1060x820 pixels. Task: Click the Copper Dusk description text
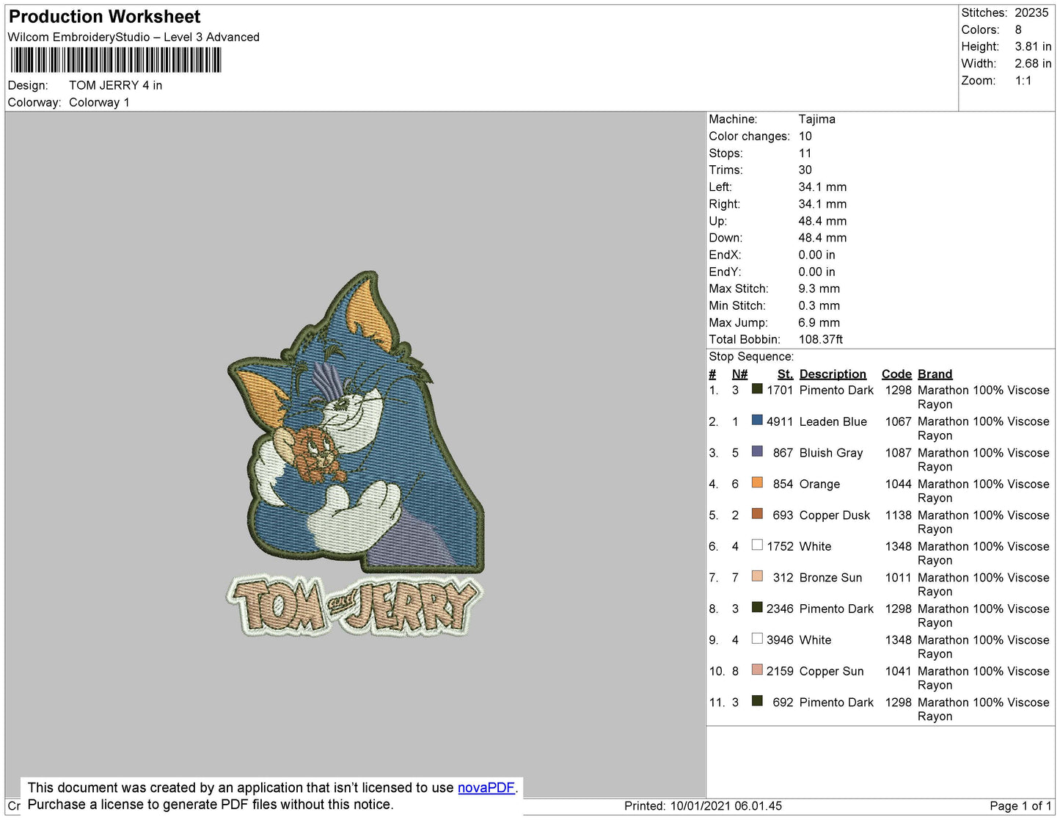point(835,515)
